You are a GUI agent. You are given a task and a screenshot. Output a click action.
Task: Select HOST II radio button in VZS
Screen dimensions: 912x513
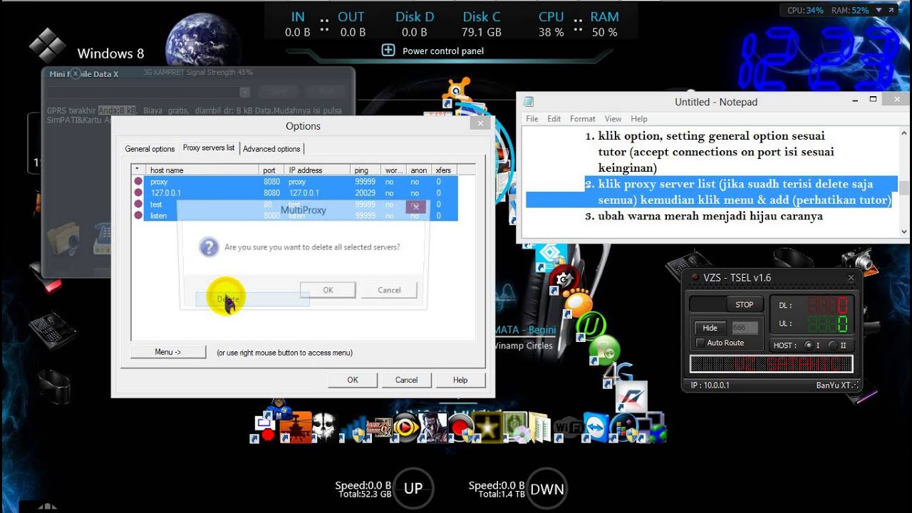coord(832,345)
